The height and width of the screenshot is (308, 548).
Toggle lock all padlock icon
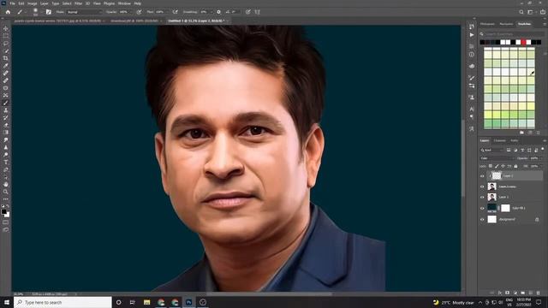[515, 166]
